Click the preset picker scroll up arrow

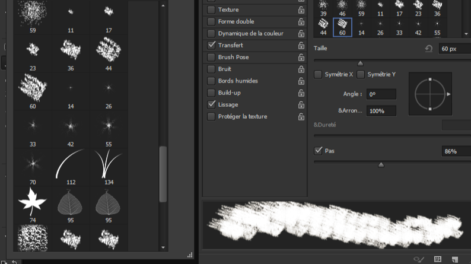coord(163,5)
